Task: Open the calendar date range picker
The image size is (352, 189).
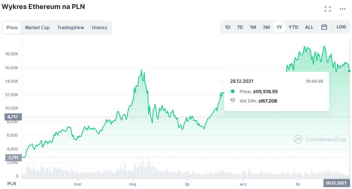Action: [324, 27]
